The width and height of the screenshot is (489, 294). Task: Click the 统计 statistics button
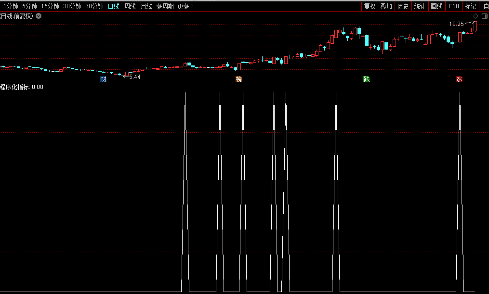click(420, 6)
